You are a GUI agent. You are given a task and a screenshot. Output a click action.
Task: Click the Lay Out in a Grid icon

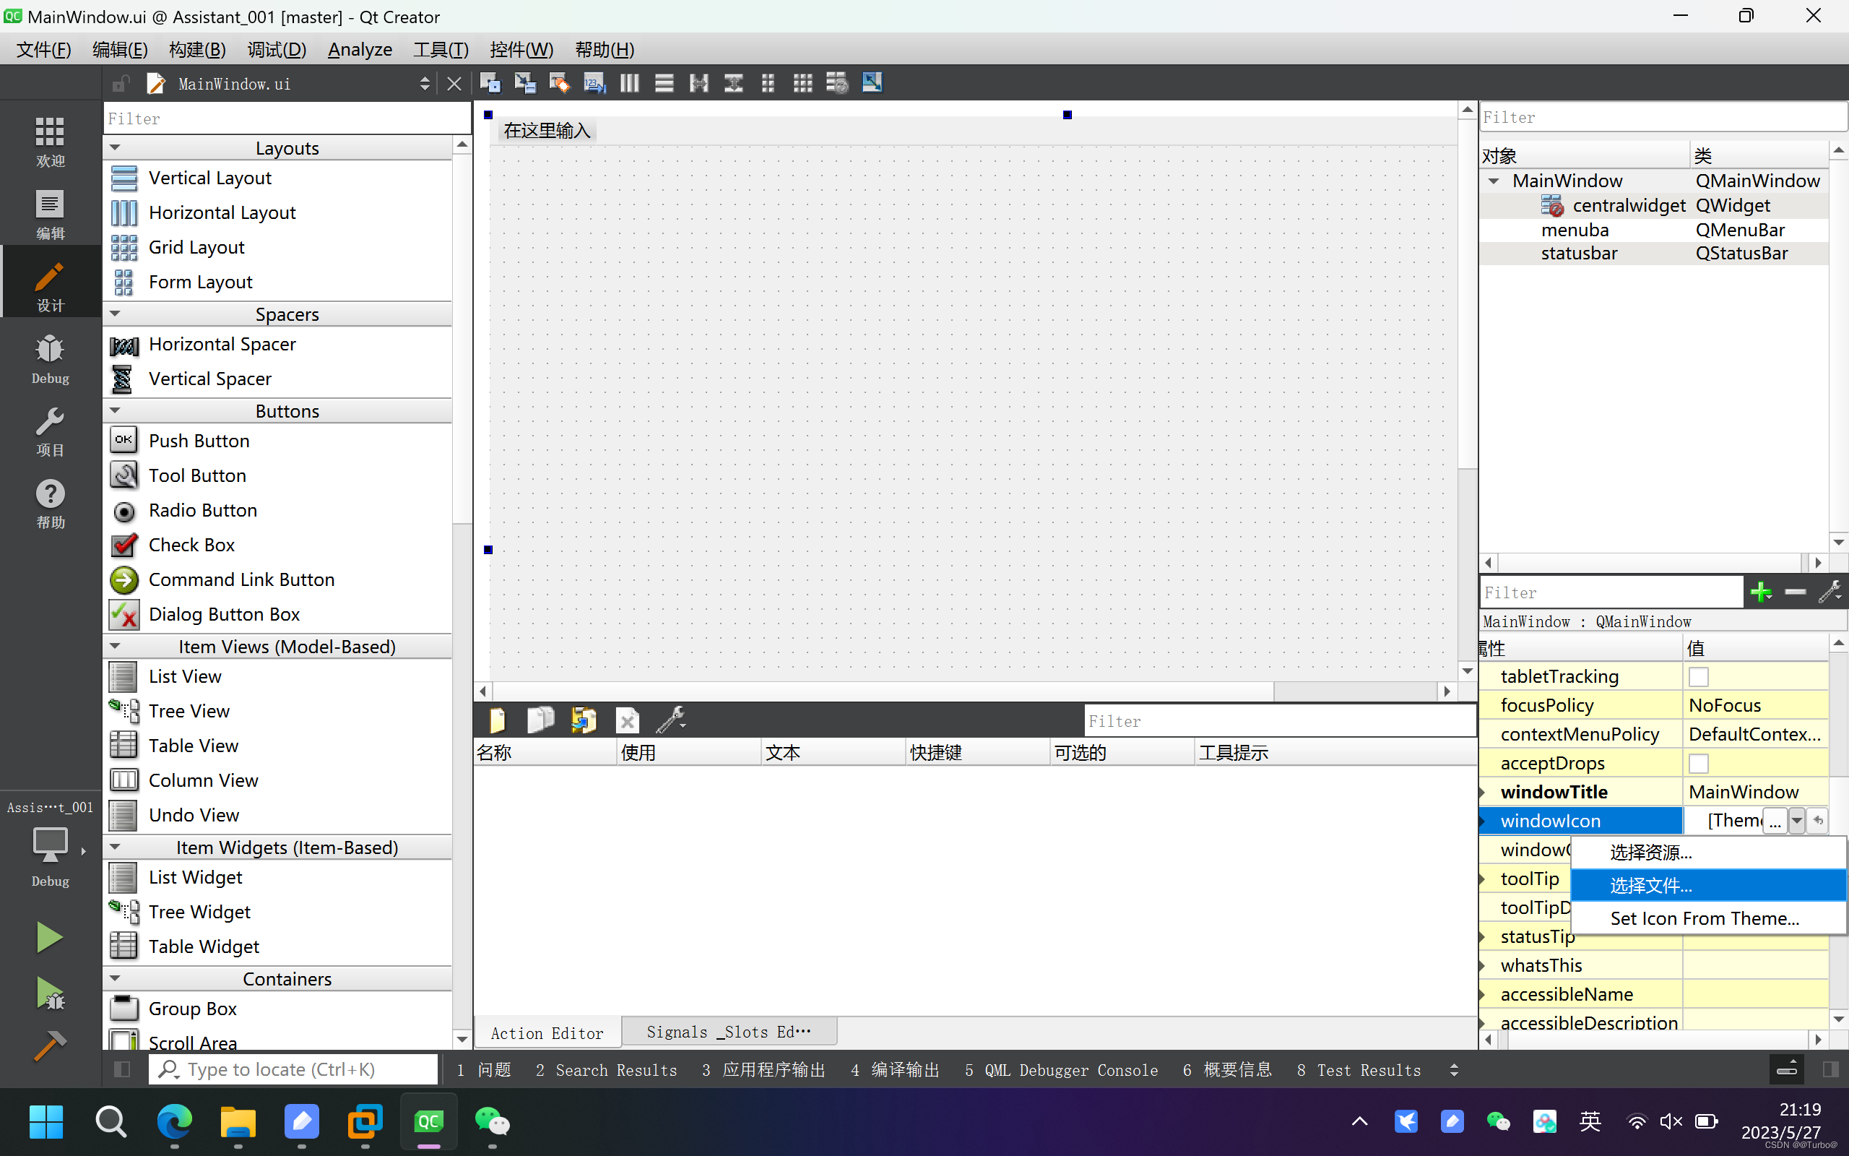(x=802, y=83)
